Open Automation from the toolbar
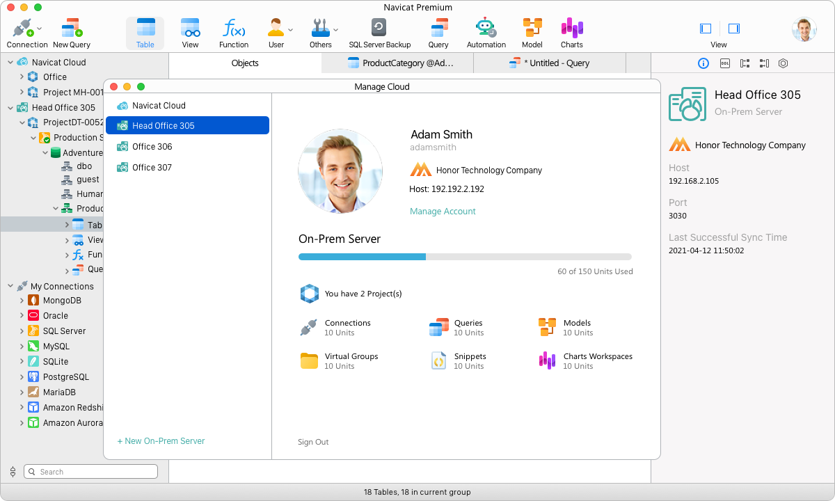Viewport: 835px width, 501px height. pyautogui.click(x=486, y=28)
